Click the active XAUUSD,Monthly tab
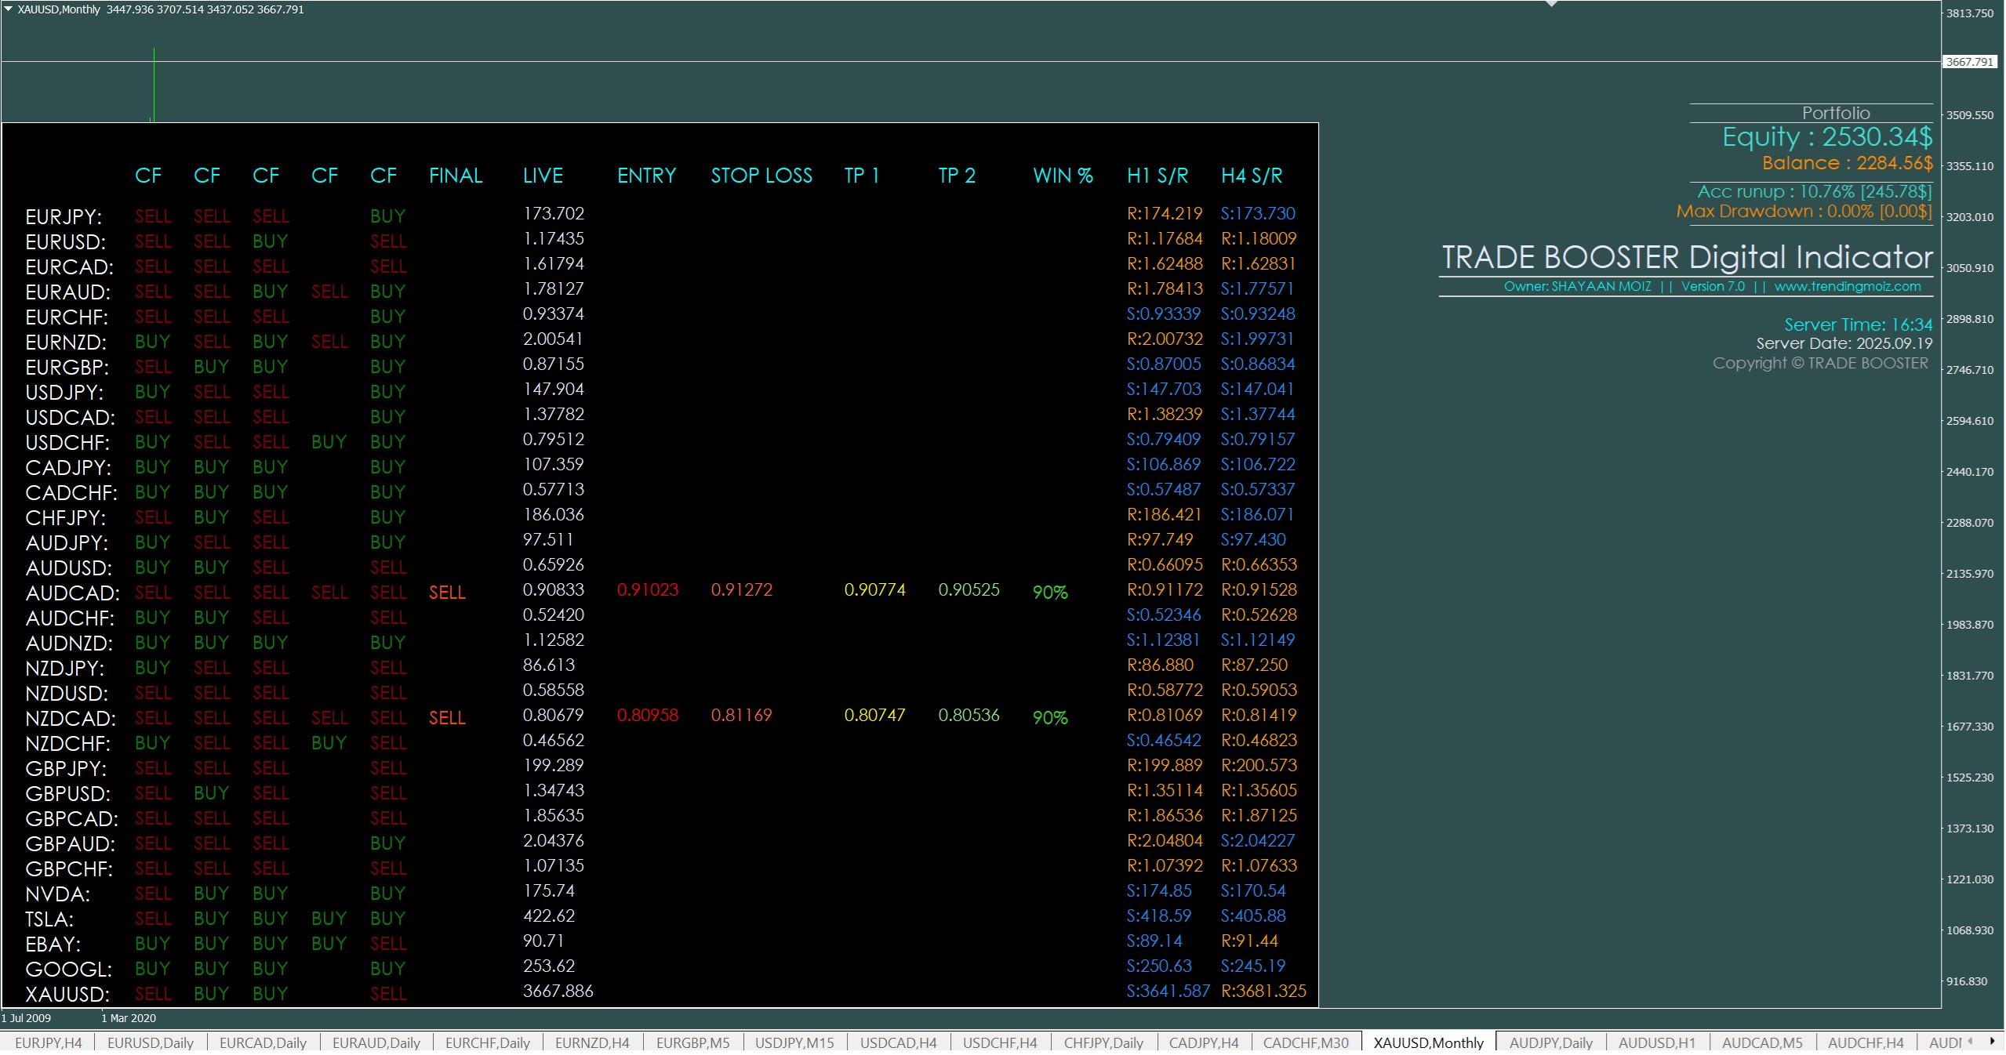Image resolution: width=2006 pixels, height=1055 pixels. click(x=1428, y=1042)
